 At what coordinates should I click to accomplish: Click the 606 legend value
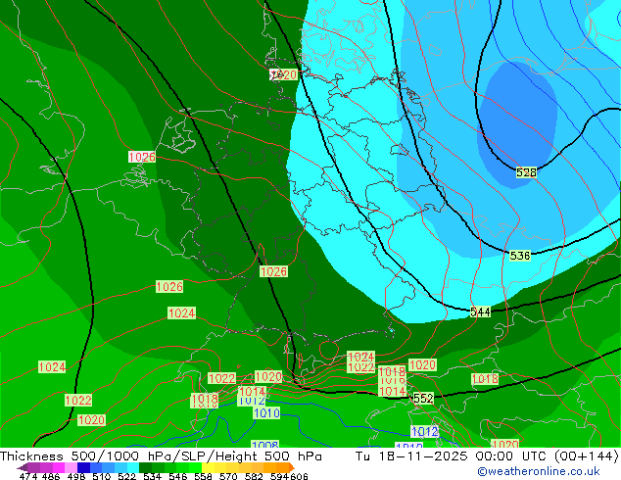(299, 476)
